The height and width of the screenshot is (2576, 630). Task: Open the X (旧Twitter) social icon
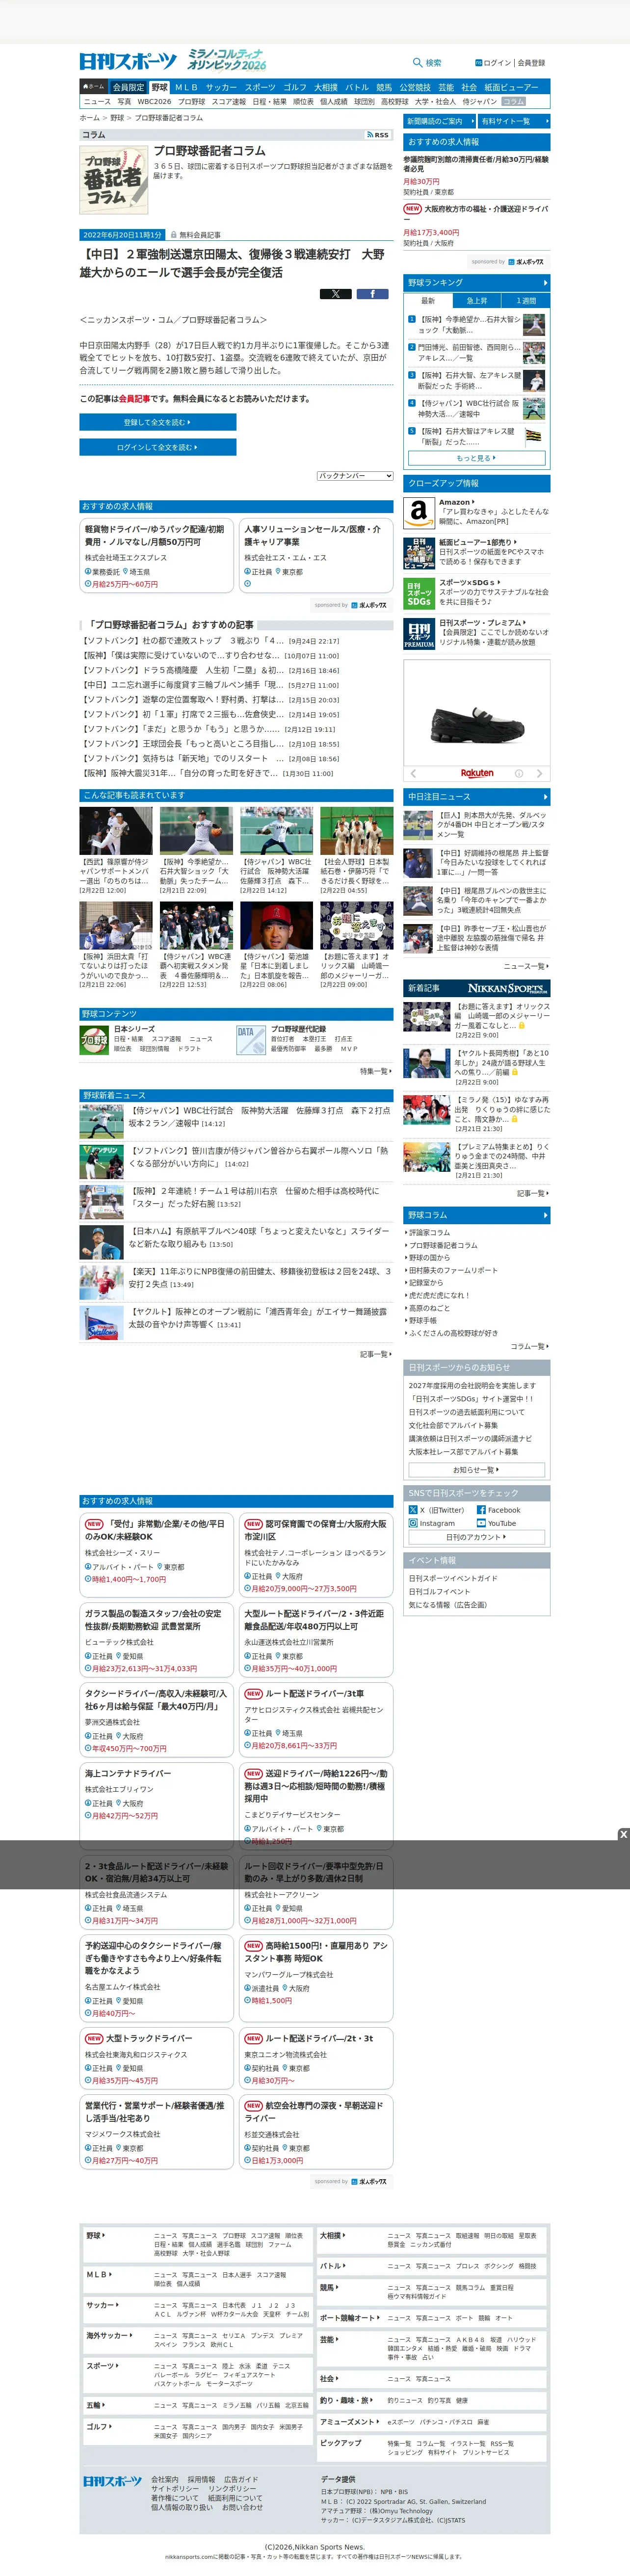413,1510
